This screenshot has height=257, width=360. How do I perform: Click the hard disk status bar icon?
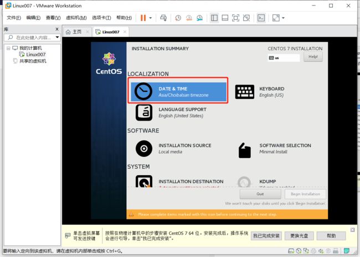291,251
